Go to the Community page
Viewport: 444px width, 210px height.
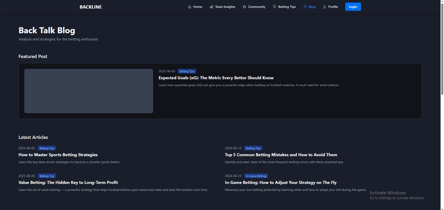click(x=256, y=7)
